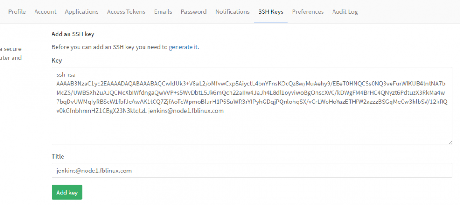Navigate to the Password tab

pos(193,11)
